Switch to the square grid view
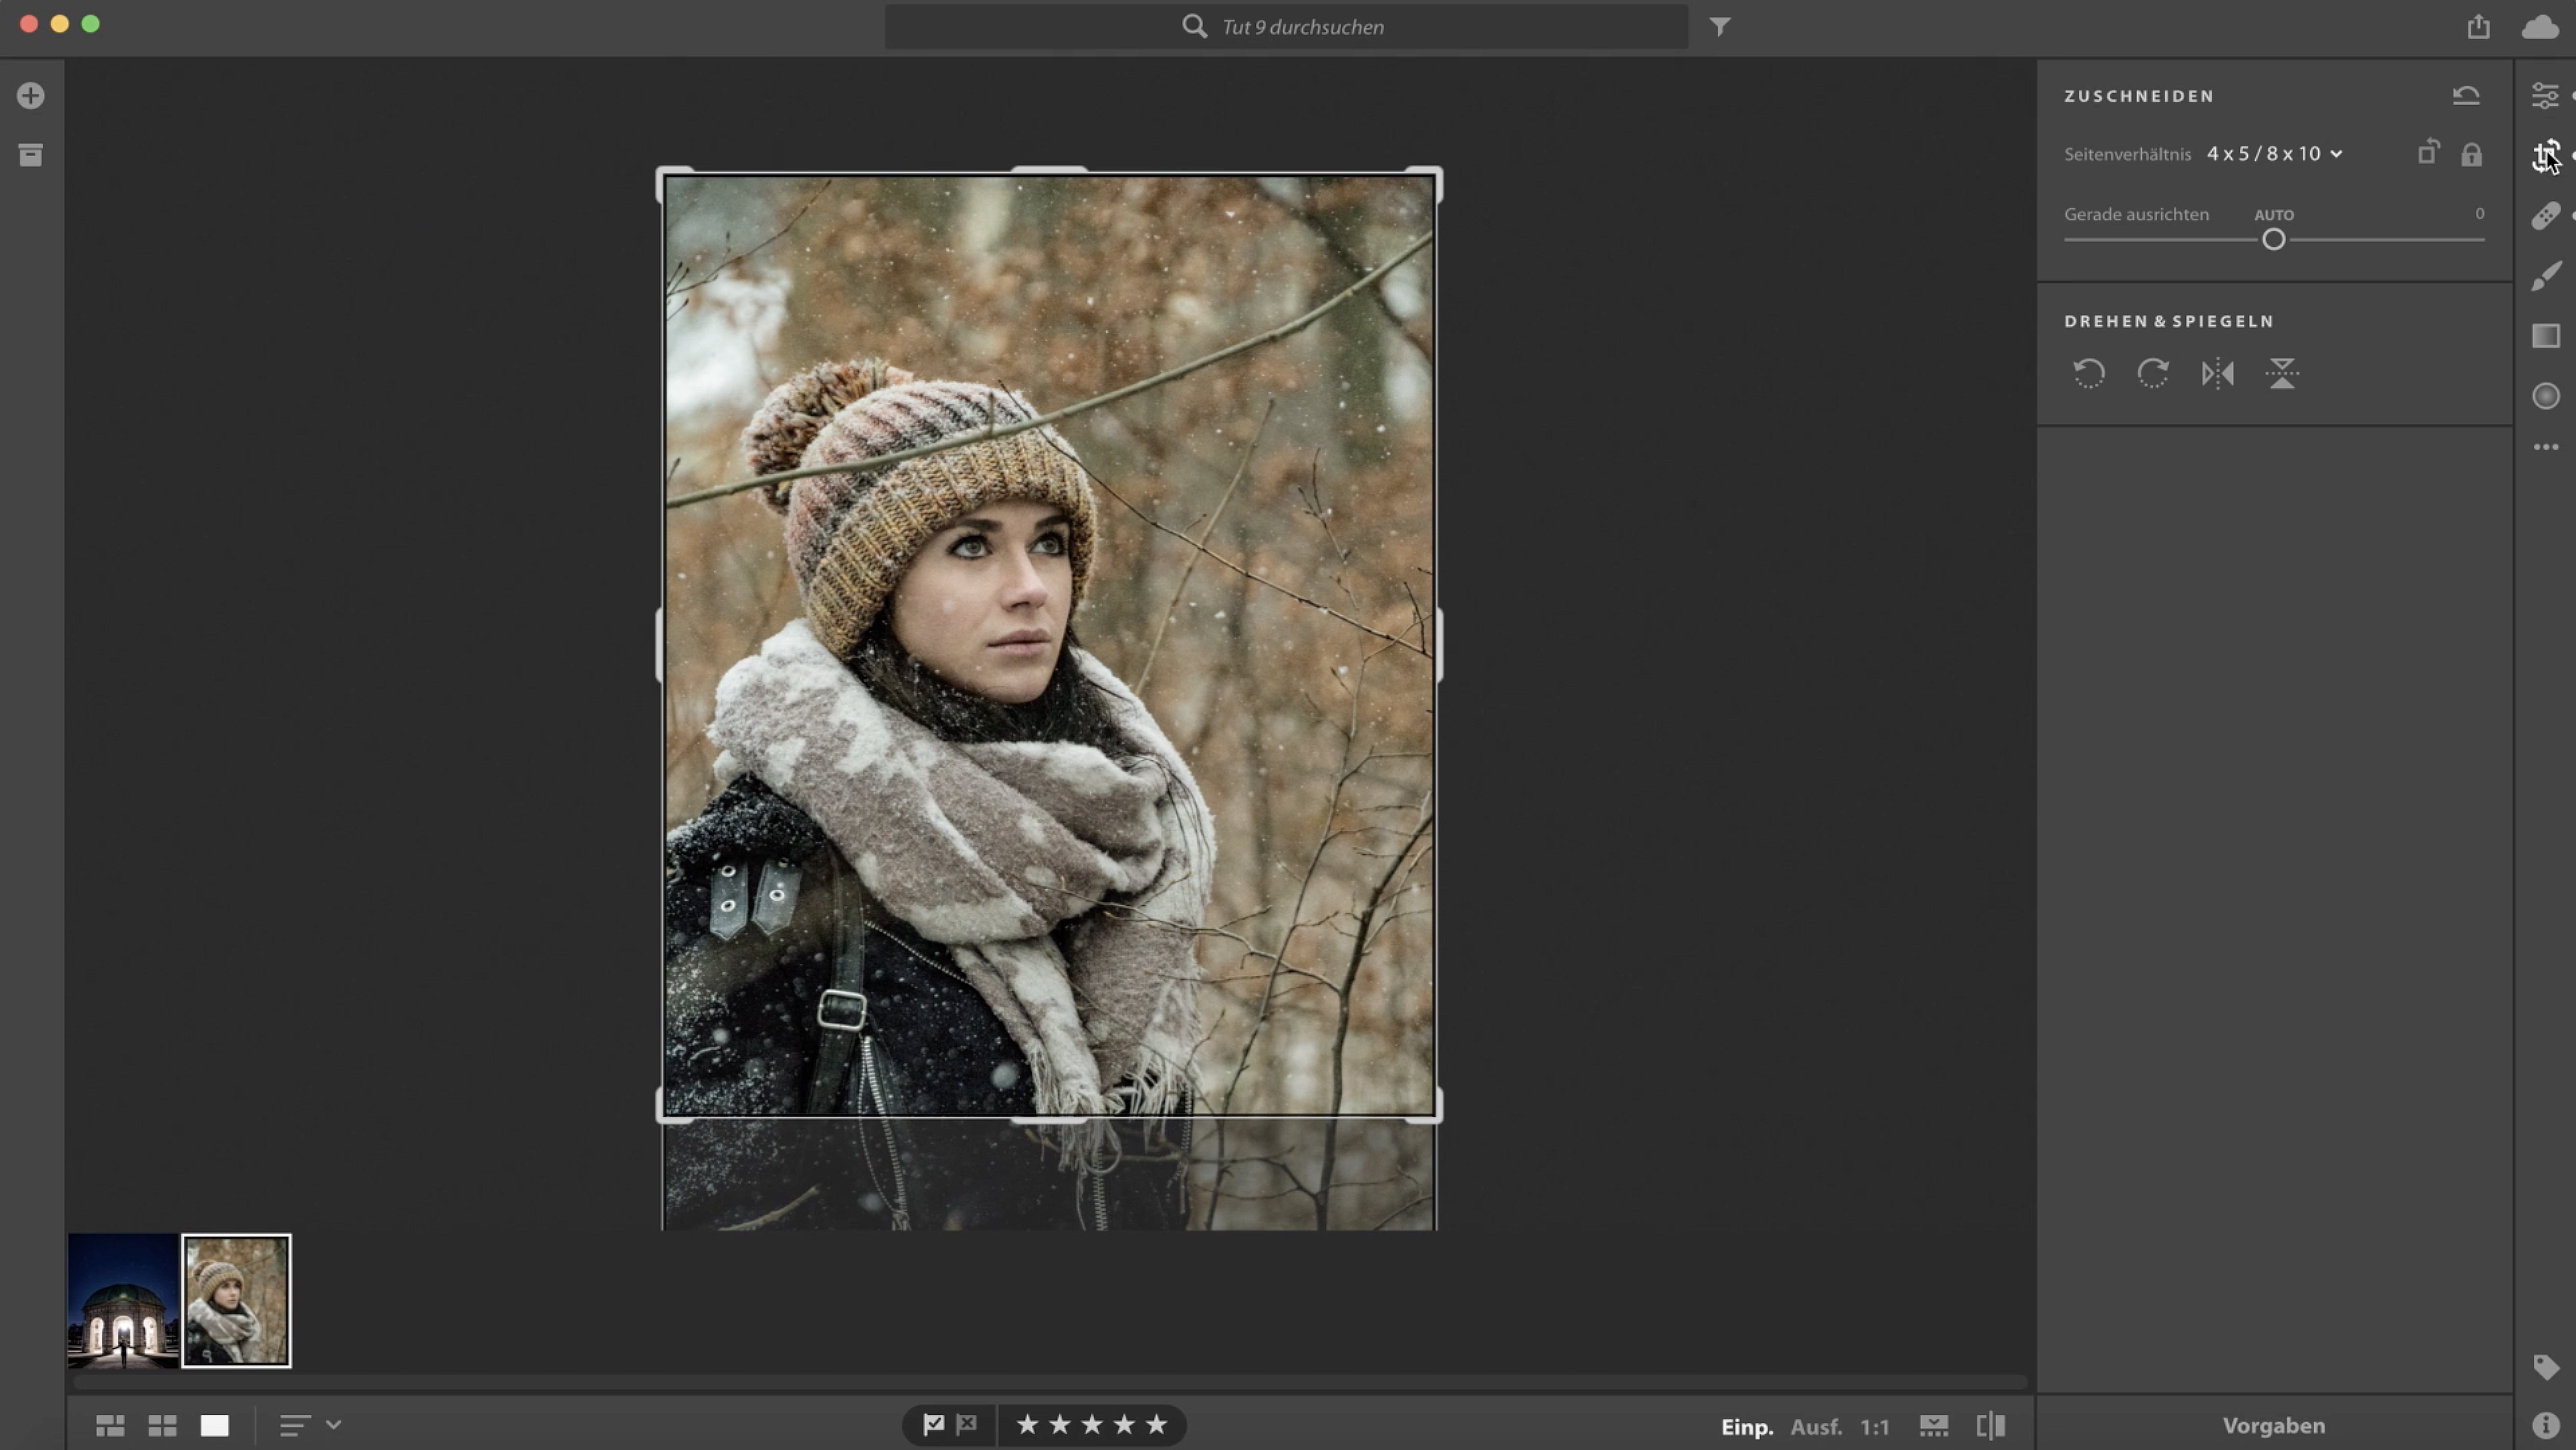The image size is (2576, 1450). [x=162, y=1425]
